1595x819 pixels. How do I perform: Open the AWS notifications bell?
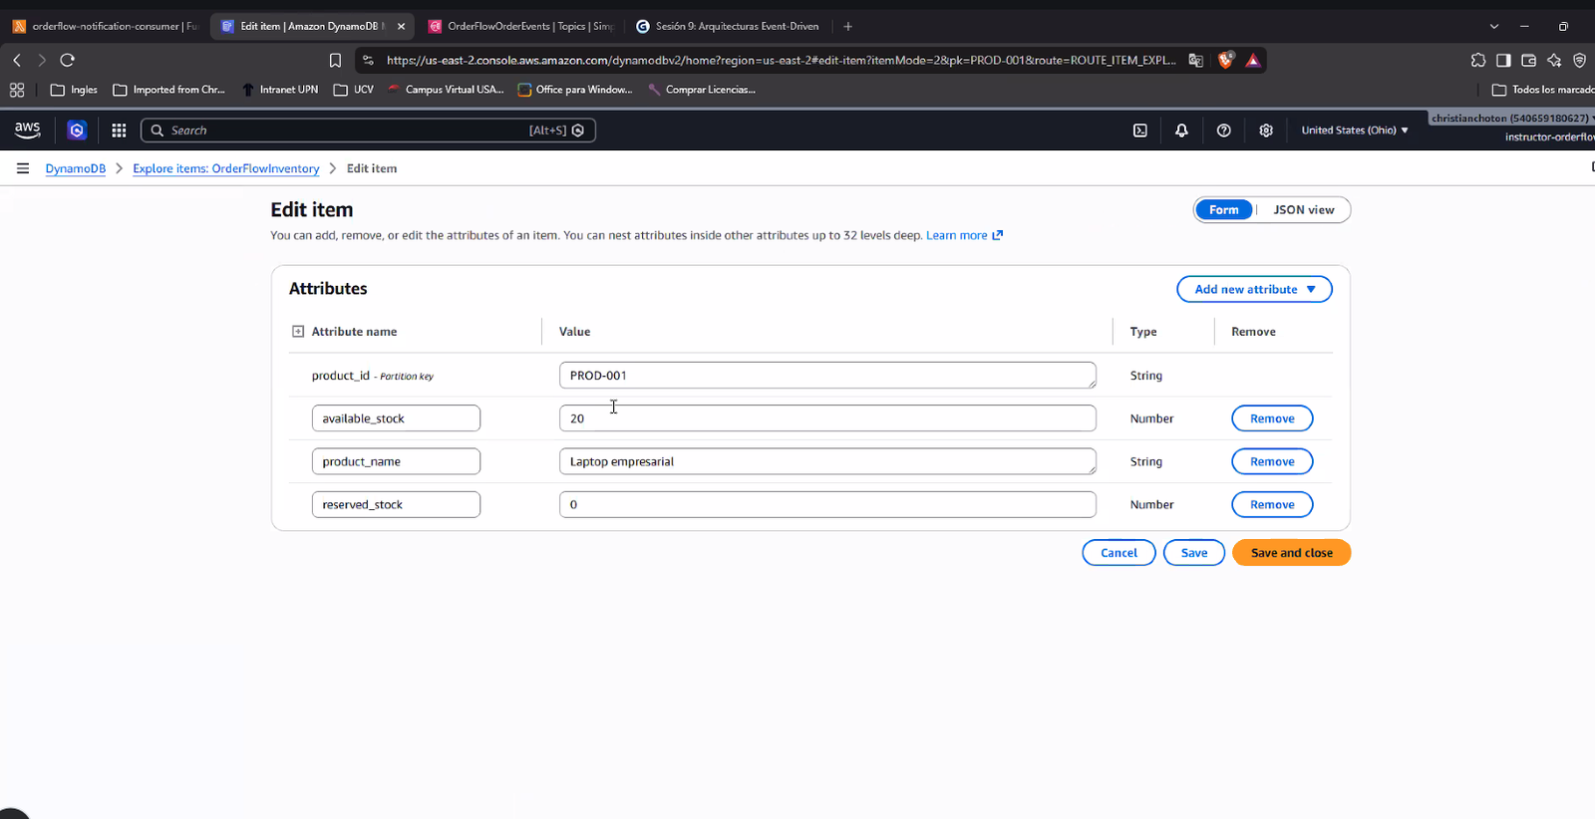click(1181, 131)
